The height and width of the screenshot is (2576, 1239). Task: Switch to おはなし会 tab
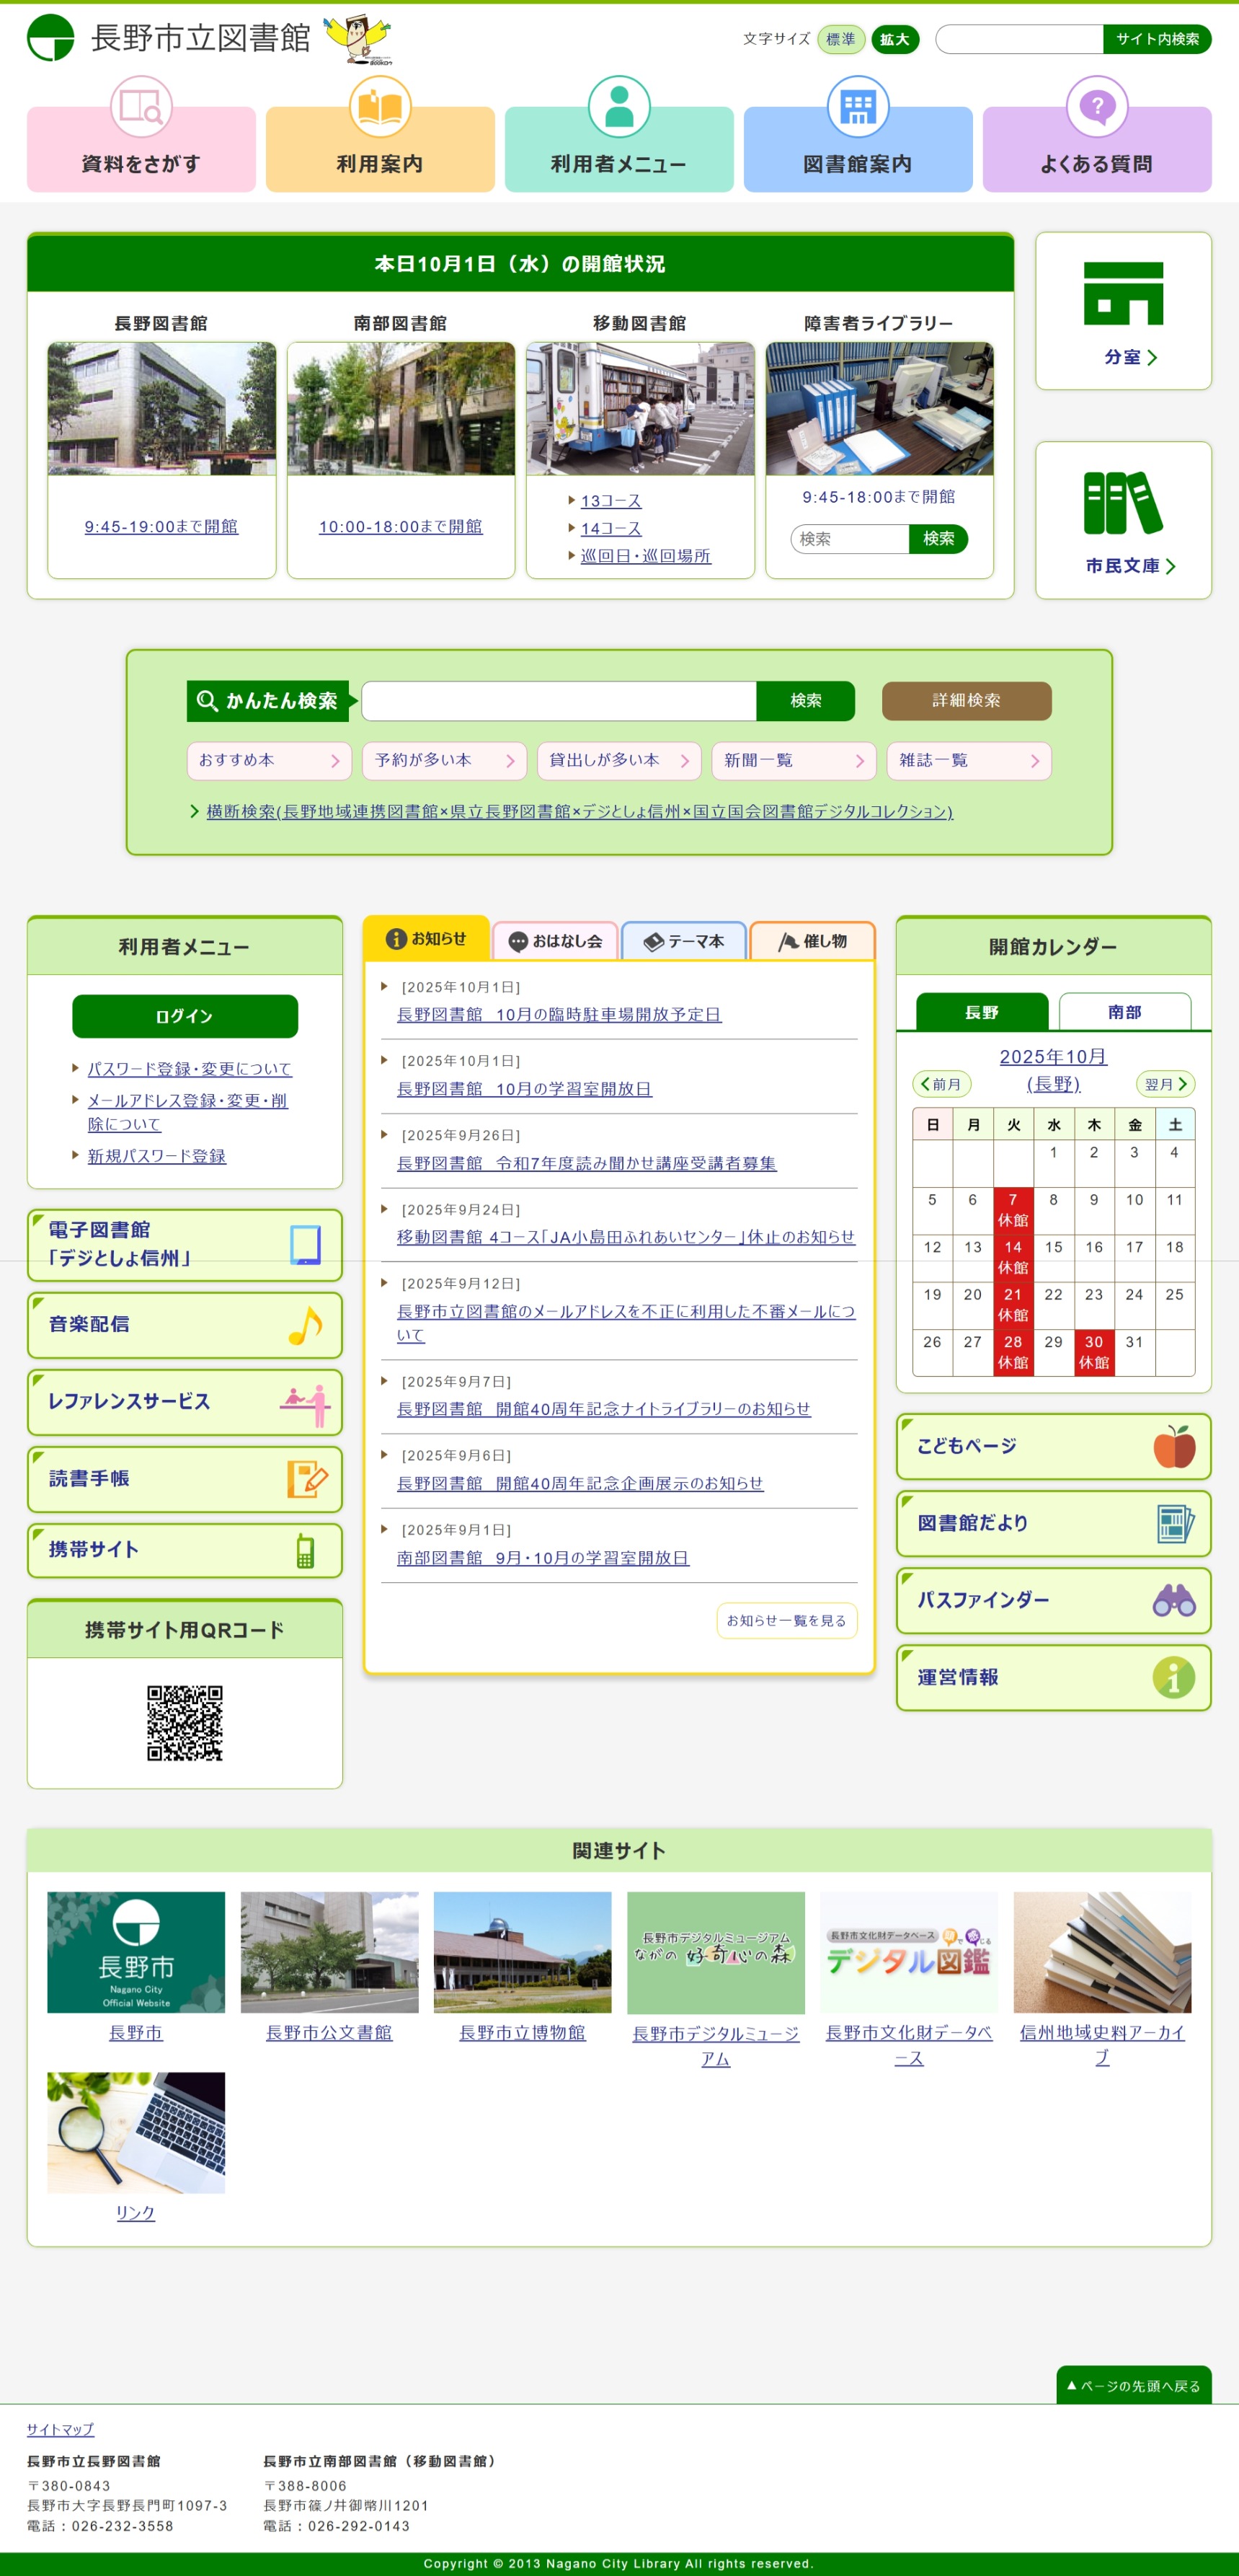[x=556, y=941]
